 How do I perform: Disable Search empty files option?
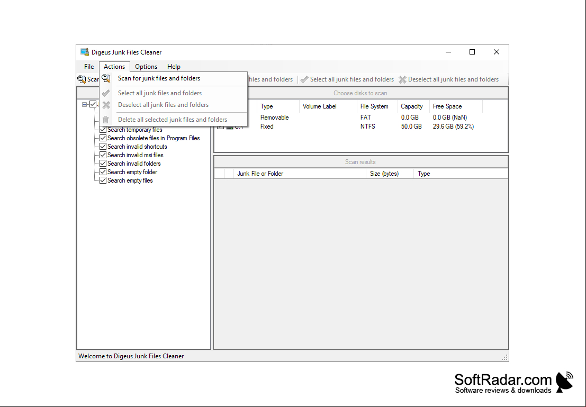103,180
